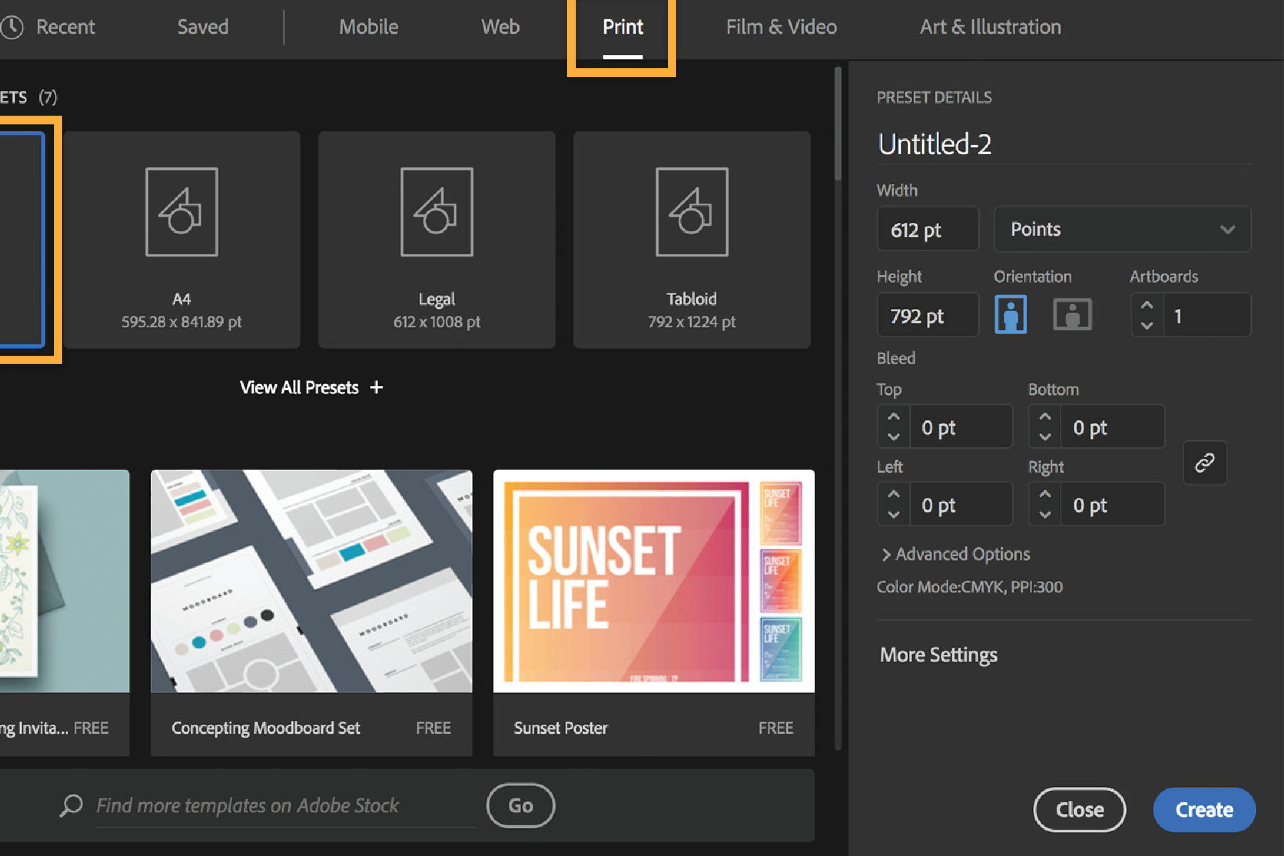
Task: Decrease Right bleed with down arrow
Action: [1045, 514]
